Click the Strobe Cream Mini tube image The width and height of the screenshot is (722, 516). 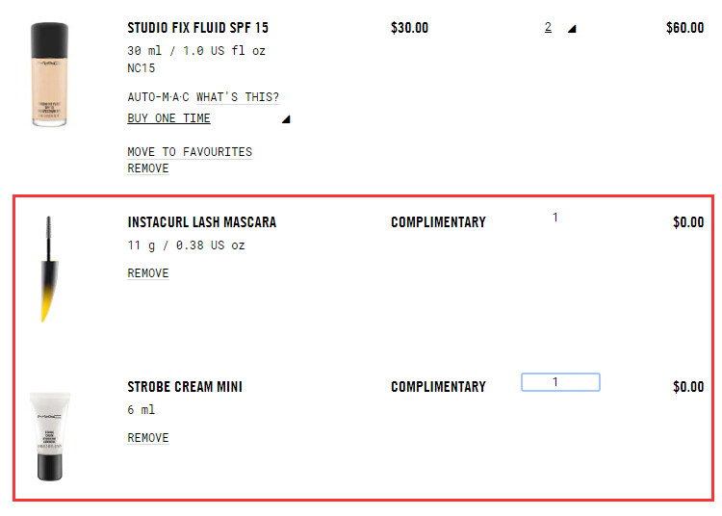48,435
